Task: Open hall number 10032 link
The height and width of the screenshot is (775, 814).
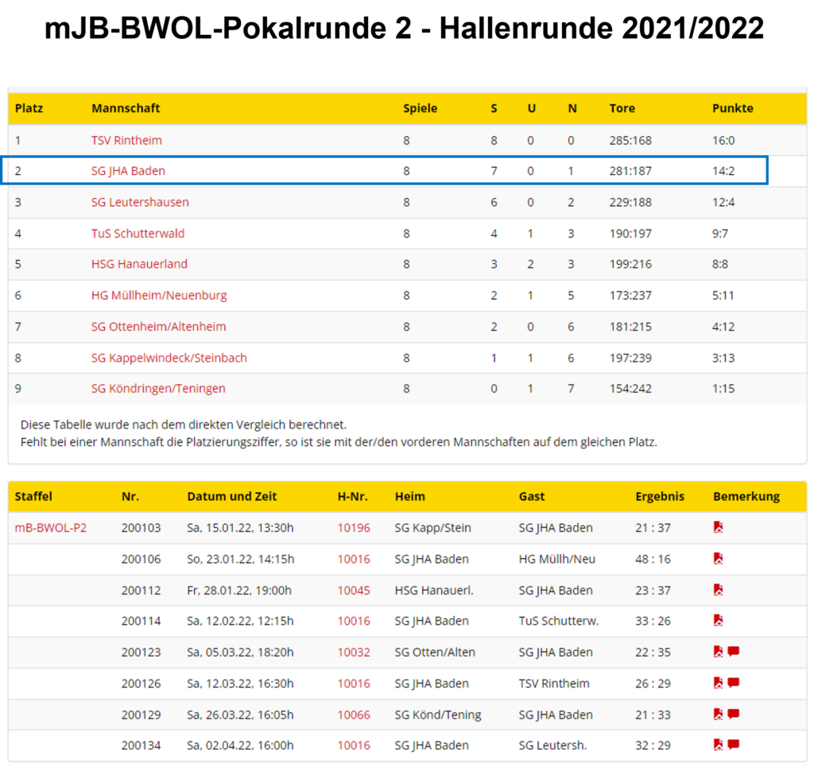Action: pyautogui.click(x=354, y=652)
